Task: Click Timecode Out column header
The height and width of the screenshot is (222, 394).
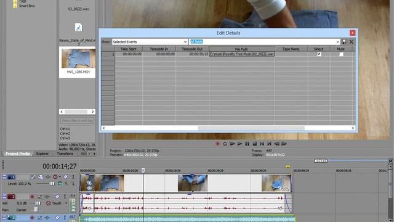Action: point(192,49)
